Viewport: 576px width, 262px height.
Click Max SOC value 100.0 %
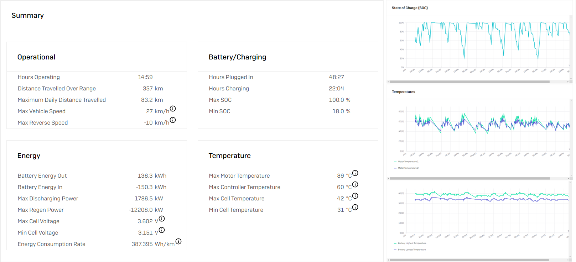(x=340, y=100)
